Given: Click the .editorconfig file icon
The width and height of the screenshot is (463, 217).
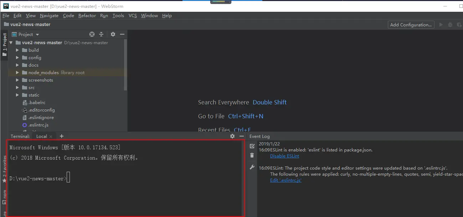Looking at the screenshot, I should coord(25,110).
